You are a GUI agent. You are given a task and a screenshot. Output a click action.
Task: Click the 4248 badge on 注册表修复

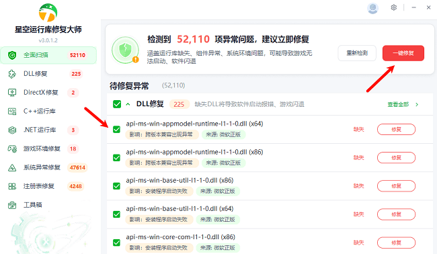(75, 186)
